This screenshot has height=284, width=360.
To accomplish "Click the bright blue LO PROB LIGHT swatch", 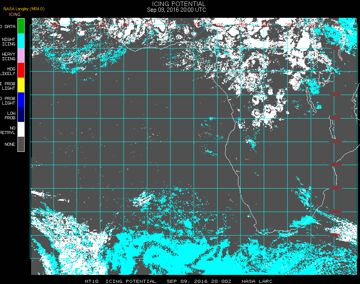I will coord(21,100).
